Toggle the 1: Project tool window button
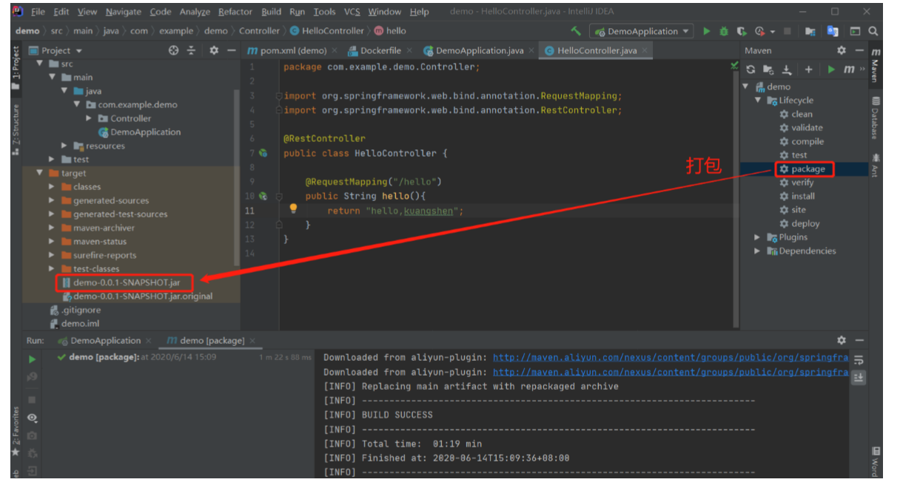Image resolution: width=920 pixels, height=485 pixels. pyautogui.click(x=16, y=68)
